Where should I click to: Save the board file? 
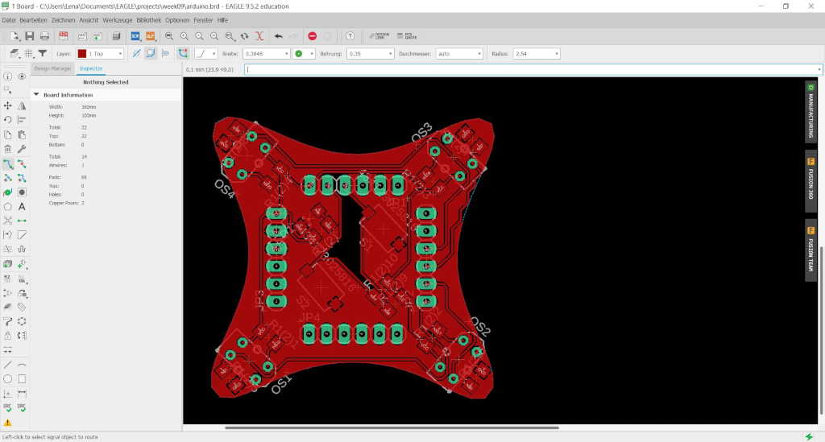click(x=30, y=36)
